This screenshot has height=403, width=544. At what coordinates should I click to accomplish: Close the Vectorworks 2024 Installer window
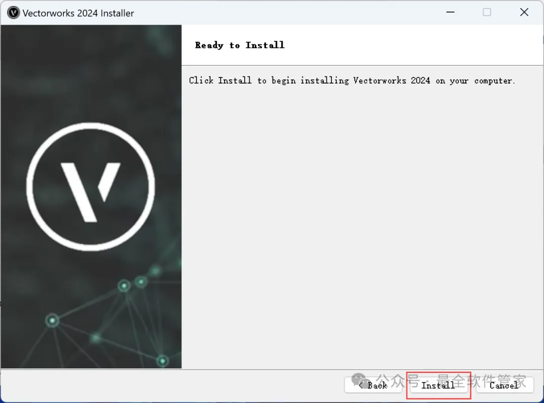pyautogui.click(x=524, y=12)
